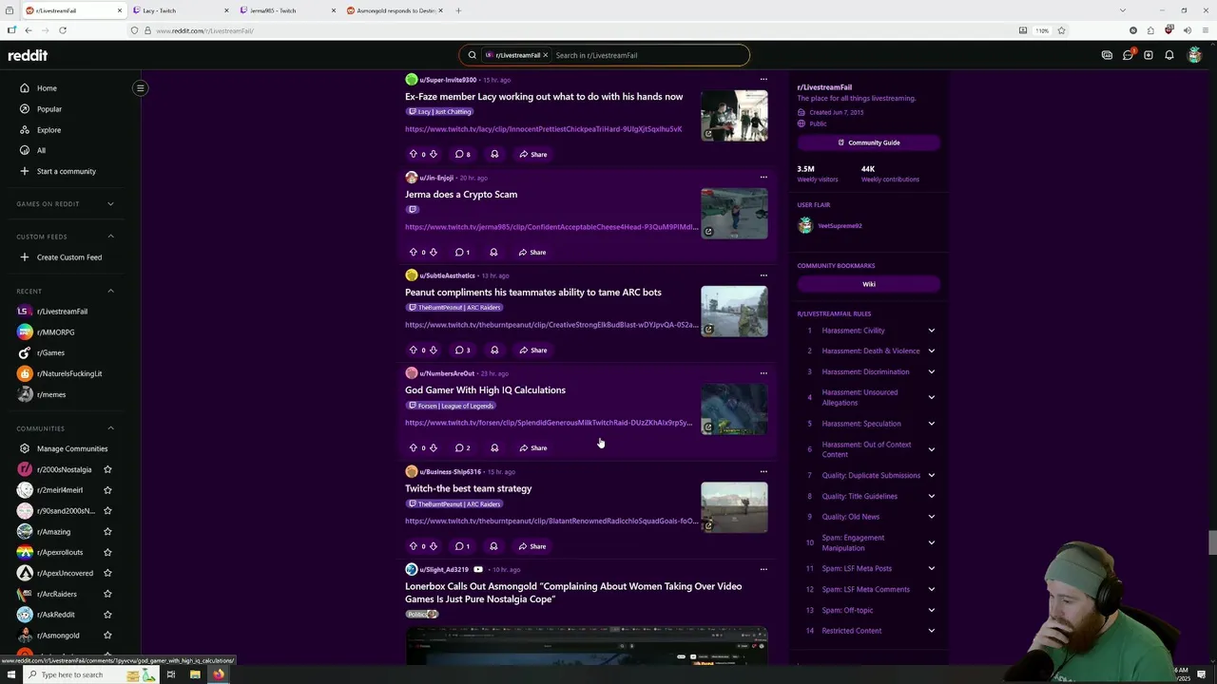Image resolution: width=1217 pixels, height=684 pixels.
Task: Click the Create post plus icon
Action: click(x=1149, y=55)
